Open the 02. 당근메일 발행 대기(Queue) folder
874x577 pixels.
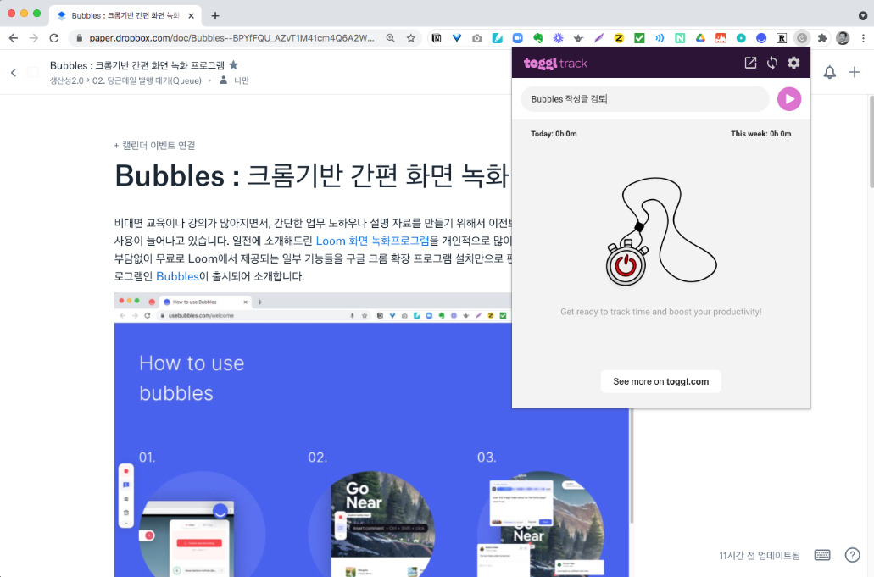tap(147, 80)
